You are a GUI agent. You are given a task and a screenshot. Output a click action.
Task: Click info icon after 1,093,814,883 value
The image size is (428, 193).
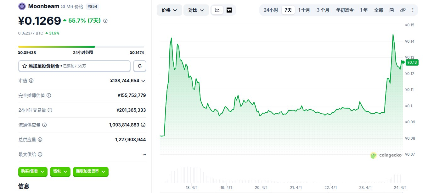click(143, 125)
